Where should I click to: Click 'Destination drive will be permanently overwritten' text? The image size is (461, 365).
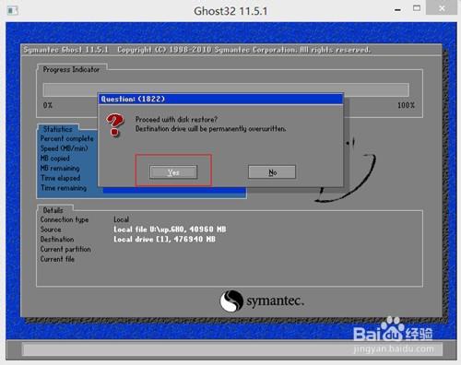click(211, 129)
